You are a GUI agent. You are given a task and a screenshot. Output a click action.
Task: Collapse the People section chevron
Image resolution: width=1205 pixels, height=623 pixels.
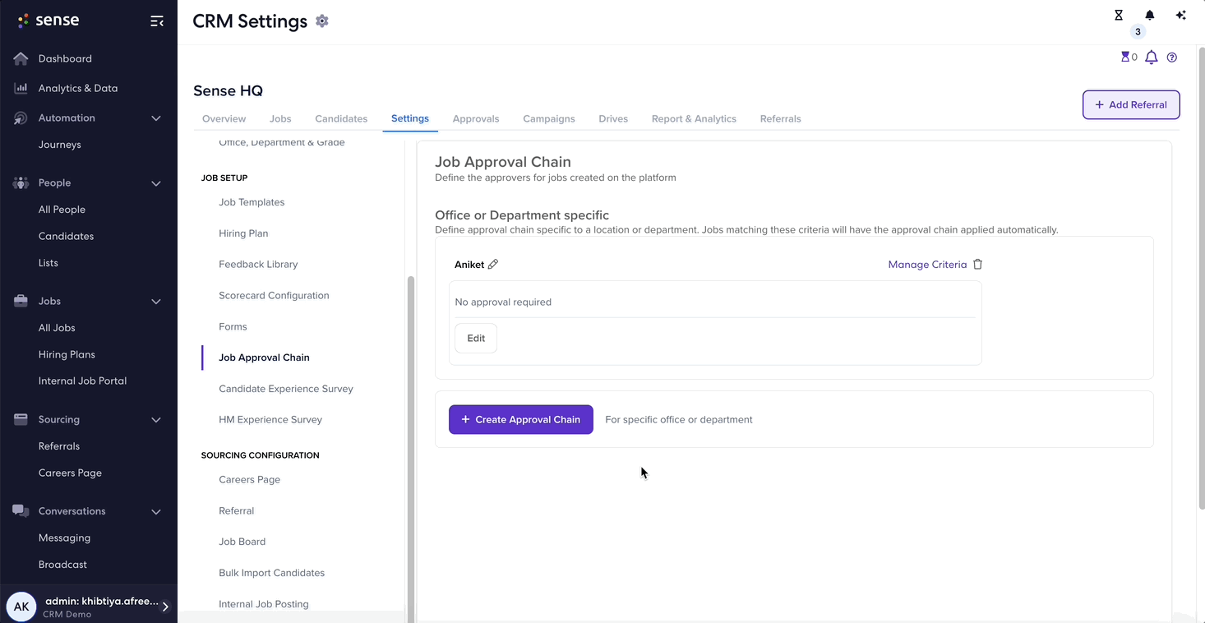(x=156, y=183)
